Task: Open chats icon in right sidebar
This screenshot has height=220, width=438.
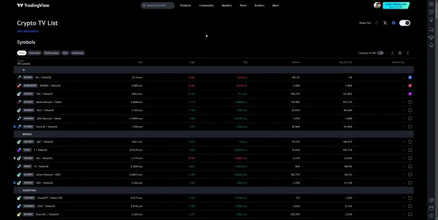Action: pos(431,30)
